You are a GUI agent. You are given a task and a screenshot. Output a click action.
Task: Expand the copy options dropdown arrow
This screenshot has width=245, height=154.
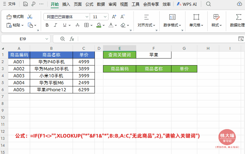[x=35, y=25]
